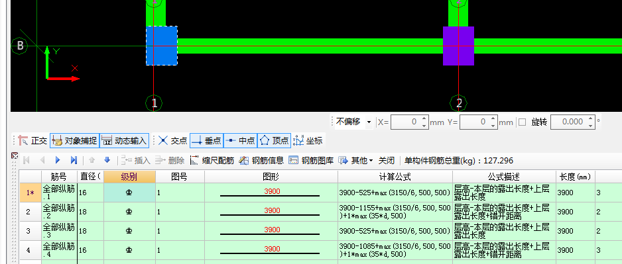The height and width of the screenshot is (264, 622).
Task: Click the rotation angle input field
Action: tap(569, 122)
